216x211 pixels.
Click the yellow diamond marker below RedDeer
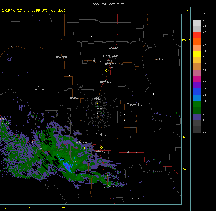[x=106, y=70]
